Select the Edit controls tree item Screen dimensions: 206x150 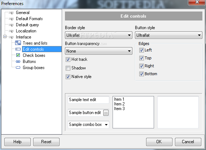tap(42, 49)
